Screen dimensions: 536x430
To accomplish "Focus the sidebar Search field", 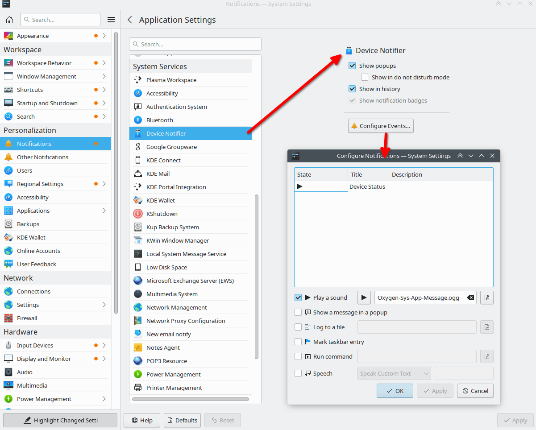I will 60,20.
